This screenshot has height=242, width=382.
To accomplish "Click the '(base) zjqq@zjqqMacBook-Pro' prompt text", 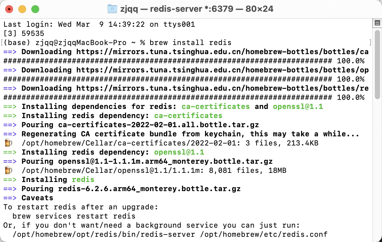I will [65, 43].
